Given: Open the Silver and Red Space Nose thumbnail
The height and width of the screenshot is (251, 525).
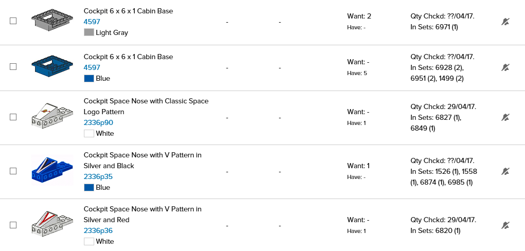Looking at the screenshot, I should tap(51, 224).
